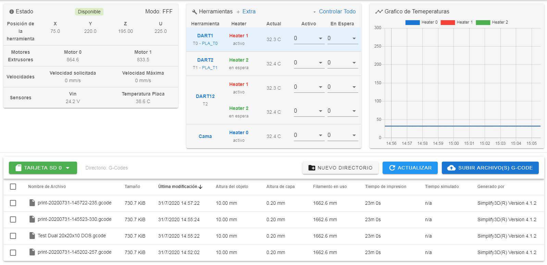The width and height of the screenshot is (547, 265).
Task: Click Directorio: G-Codes path label
Action: click(107, 168)
